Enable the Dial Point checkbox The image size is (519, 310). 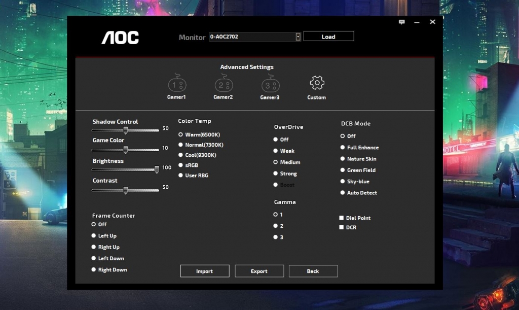click(x=342, y=218)
